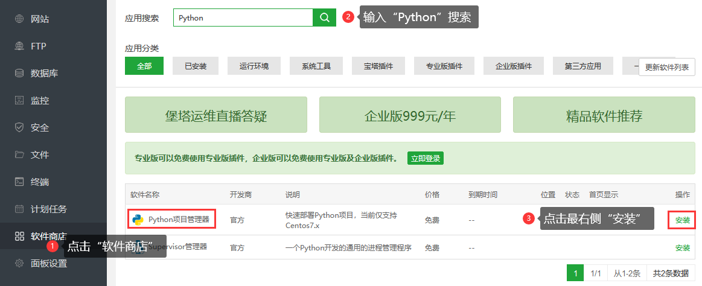This screenshot has height=286, width=702.
Task: Click the green search magnifier button
Action: (x=324, y=17)
